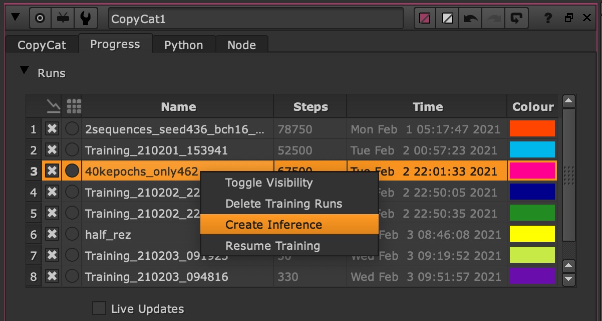
Task: Collapse the CopyCat1 node panel triangle
Action: tap(15, 18)
